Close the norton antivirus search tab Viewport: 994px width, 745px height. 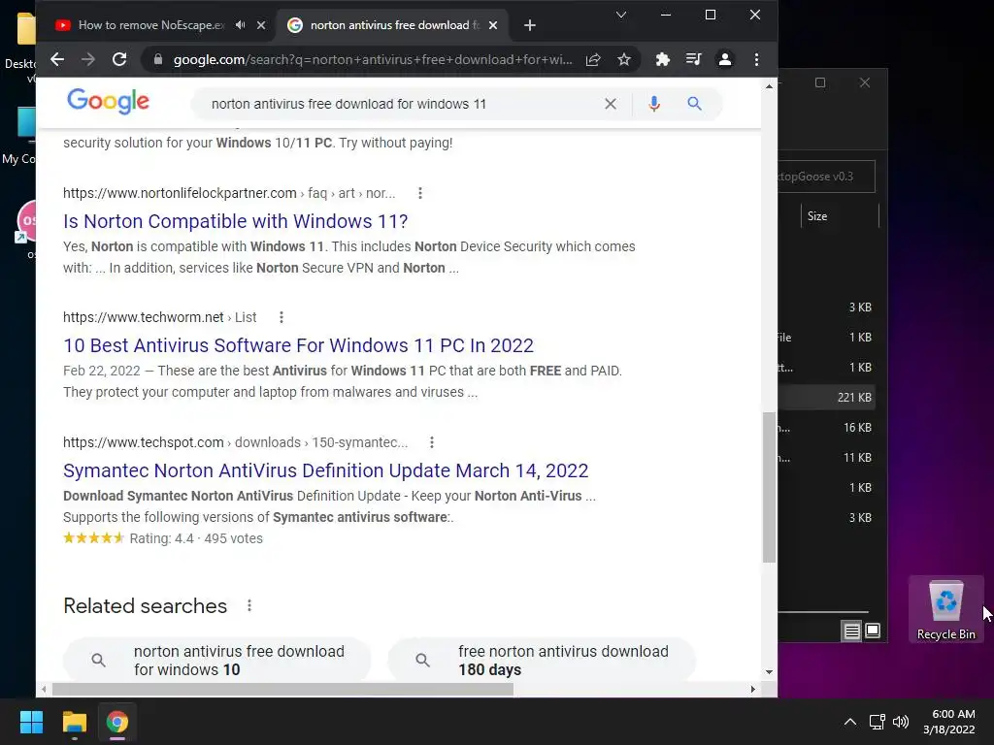[494, 25]
